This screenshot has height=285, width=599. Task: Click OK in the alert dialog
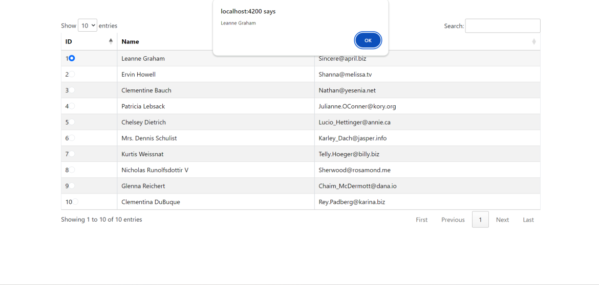tap(368, 40)
